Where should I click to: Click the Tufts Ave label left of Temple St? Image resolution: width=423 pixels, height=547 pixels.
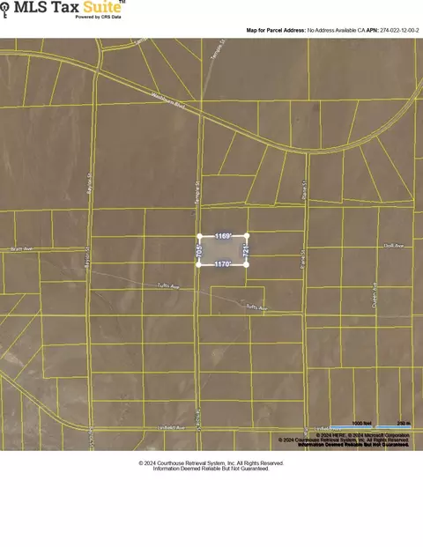pos(168,285)
